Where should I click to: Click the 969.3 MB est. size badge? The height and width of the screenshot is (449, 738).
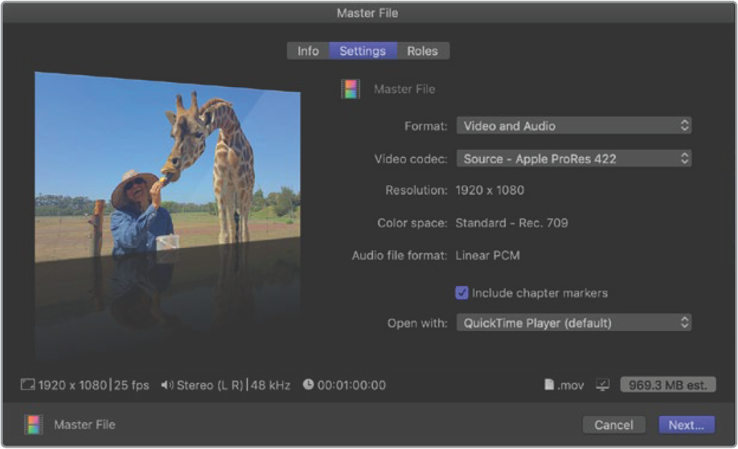click(x=668, y=385)
